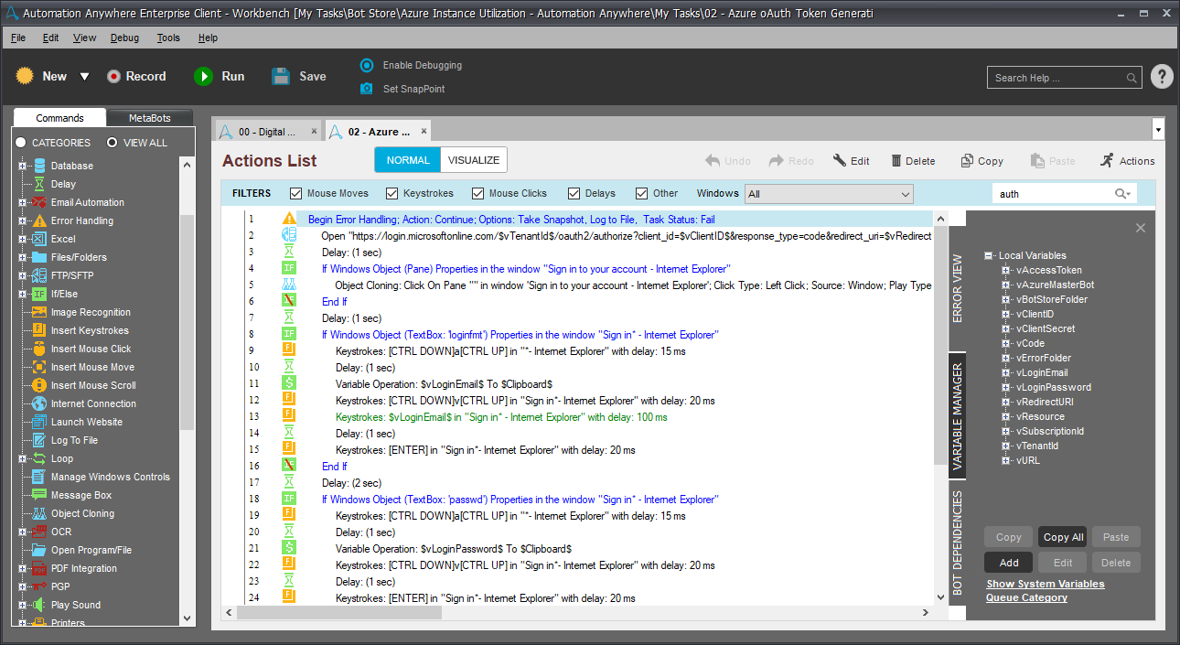Click the Set SnapPoint camera icon
Screen dimensions: 1180x645
click(367, 89)
